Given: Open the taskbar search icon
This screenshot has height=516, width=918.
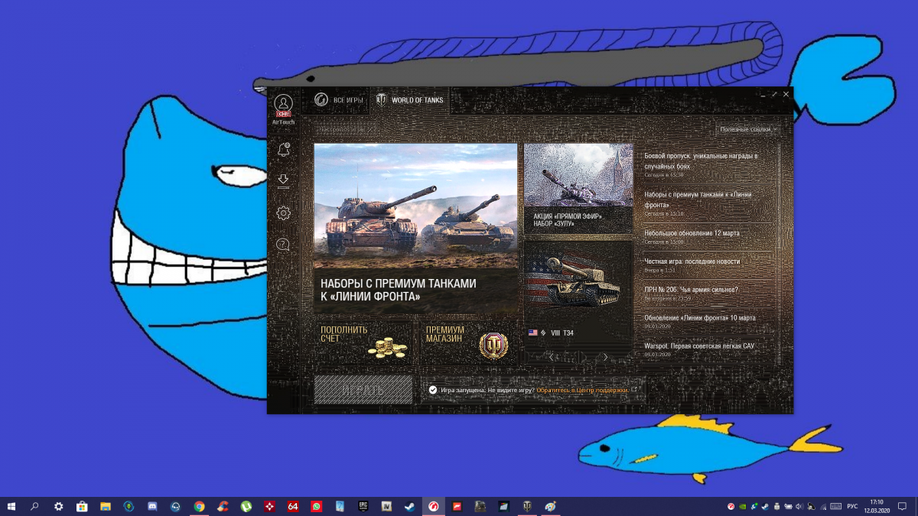Looking at the screenshot, I should tap(34, 506).
